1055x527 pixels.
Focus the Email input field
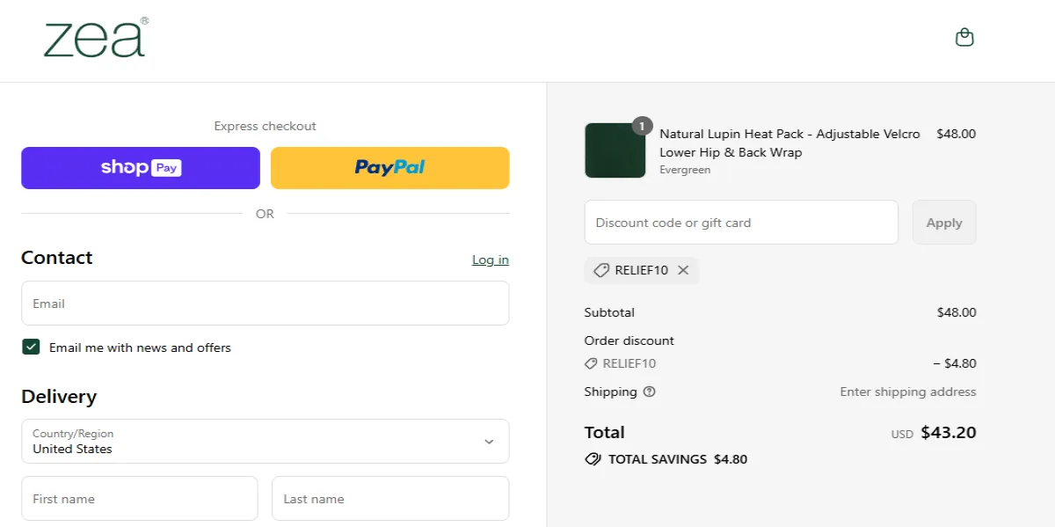(x=264, y=303)
